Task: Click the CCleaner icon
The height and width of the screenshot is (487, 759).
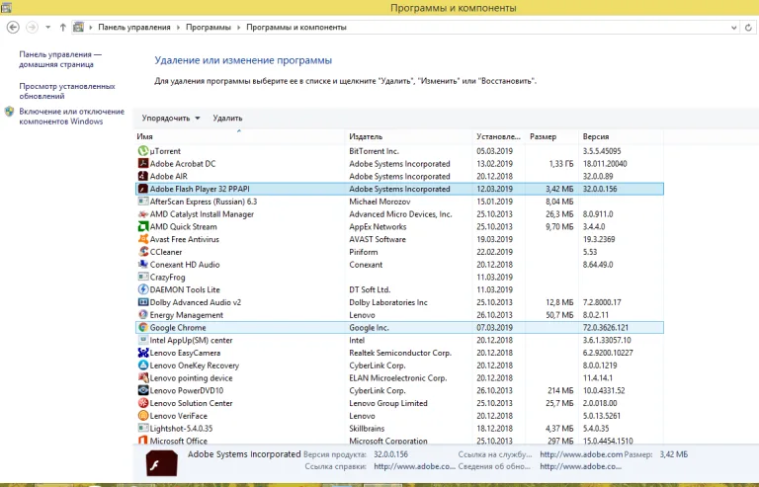Action: click(x=142, y=252)
